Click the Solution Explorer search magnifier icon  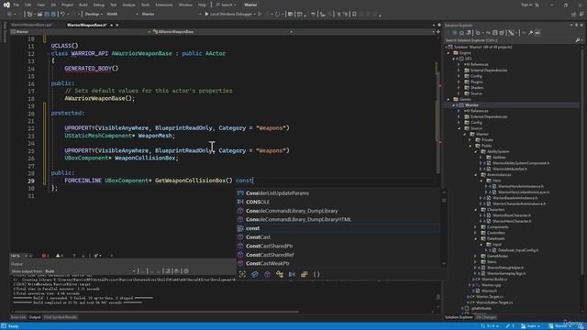(577, 40)
